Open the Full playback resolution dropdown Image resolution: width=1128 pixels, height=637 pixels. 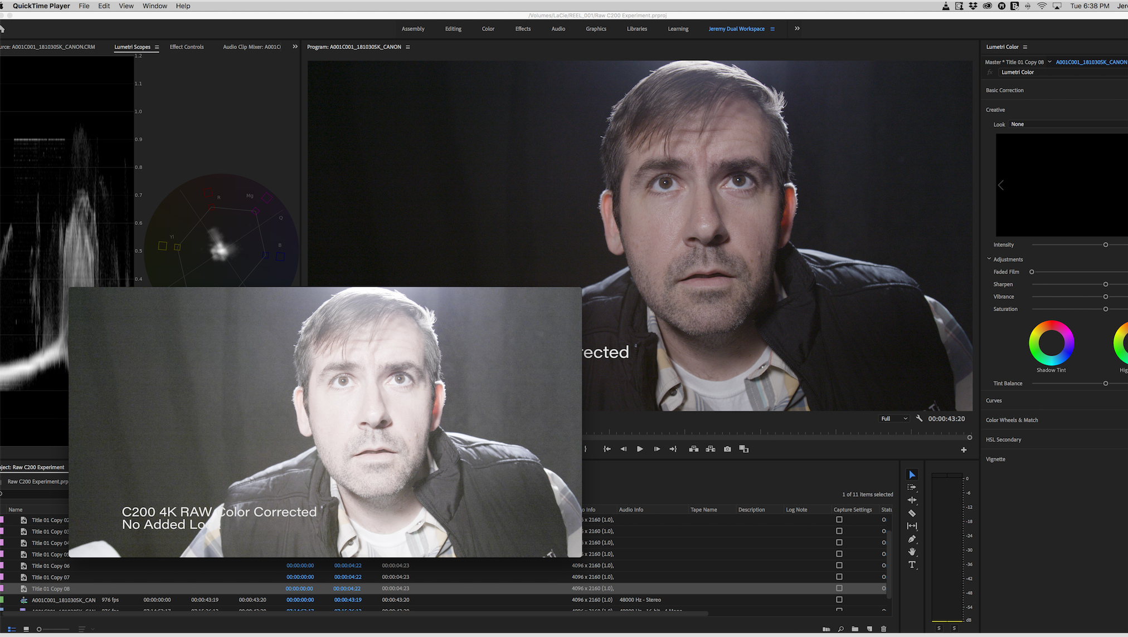click(x=894, y=418)
